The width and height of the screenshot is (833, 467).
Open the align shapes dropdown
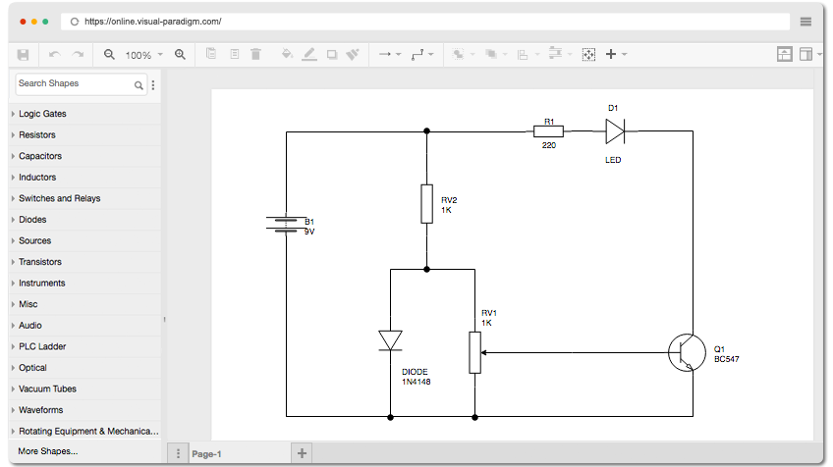tap(528, 55)
